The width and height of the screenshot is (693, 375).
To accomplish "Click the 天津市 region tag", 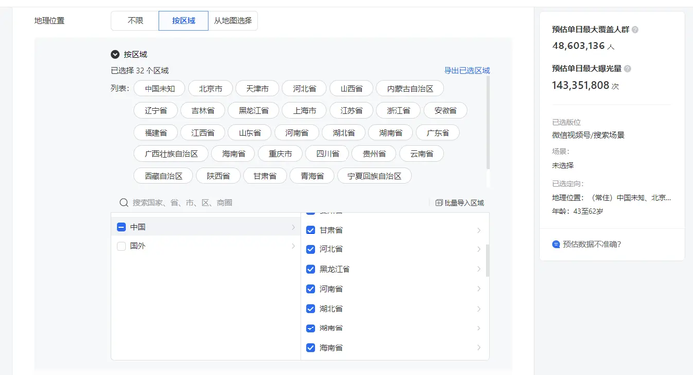I will click(x=257, y=89).
